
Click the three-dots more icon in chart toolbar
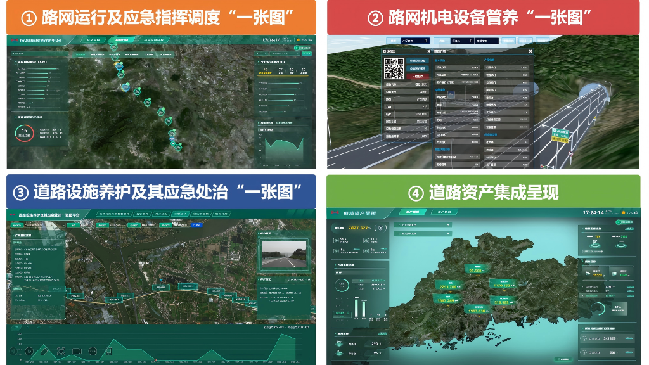93,351
